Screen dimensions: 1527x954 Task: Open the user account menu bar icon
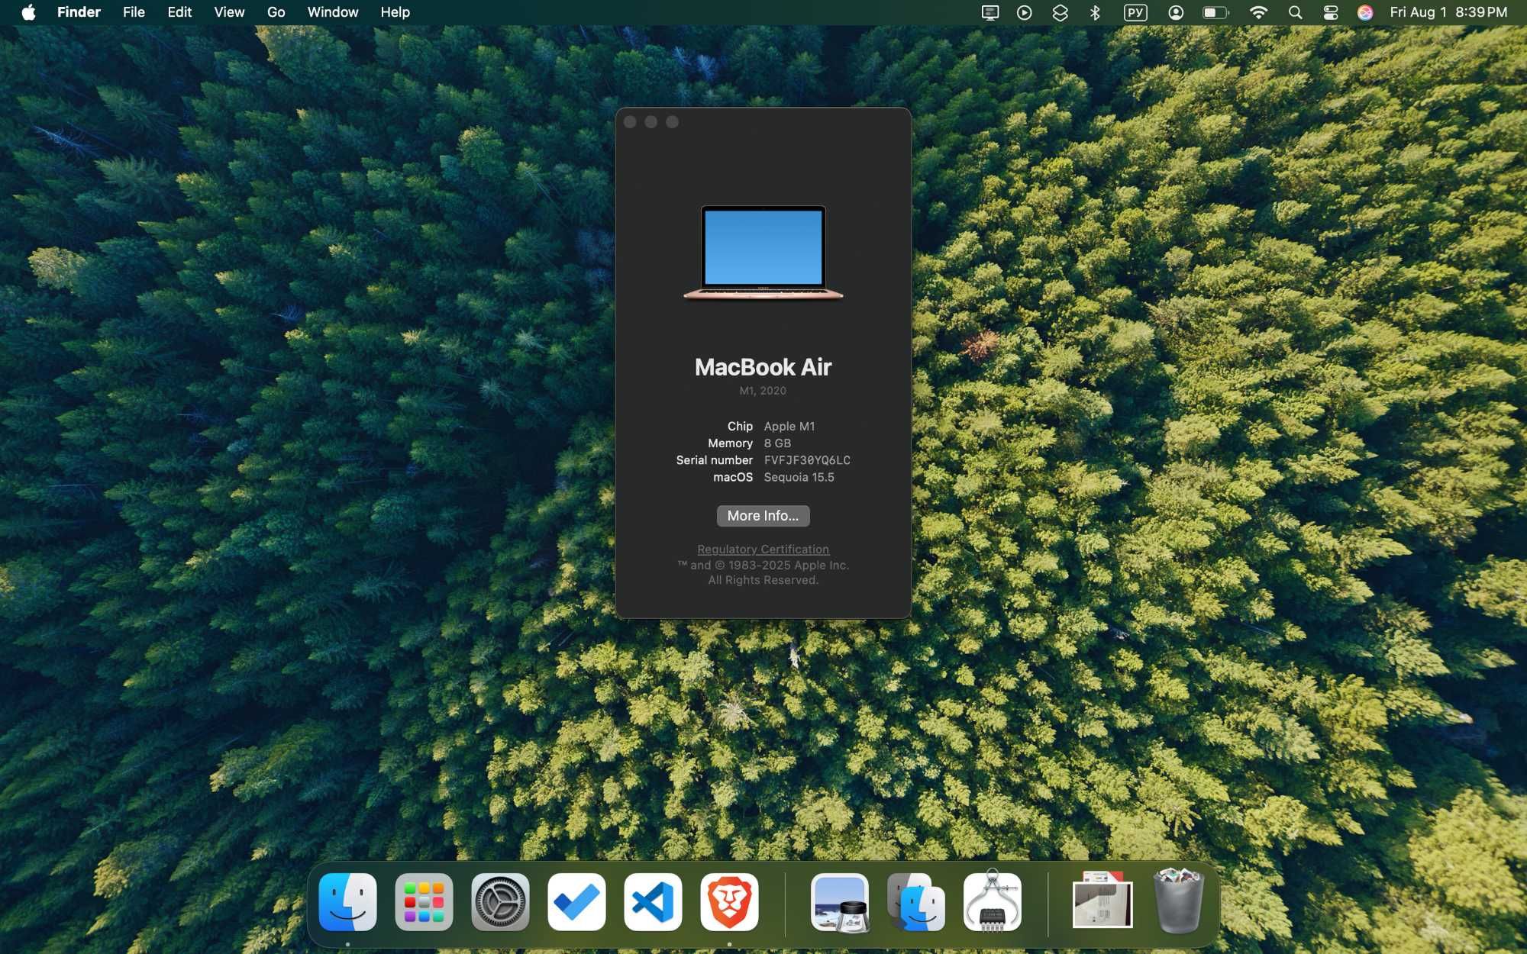pyautogui.click(x=1176, y=12)
